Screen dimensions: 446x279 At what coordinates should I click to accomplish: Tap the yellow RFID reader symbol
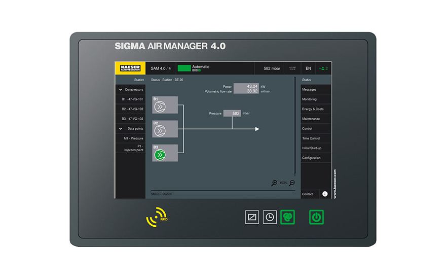point(157,217)
